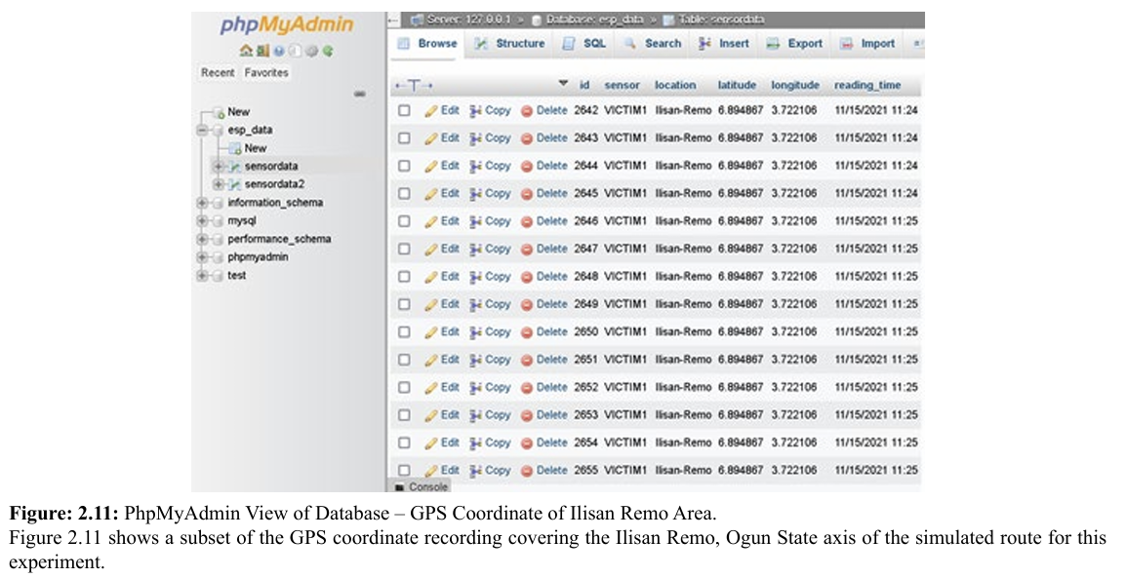Select the checkbox for row 2650

click(404, 332)
